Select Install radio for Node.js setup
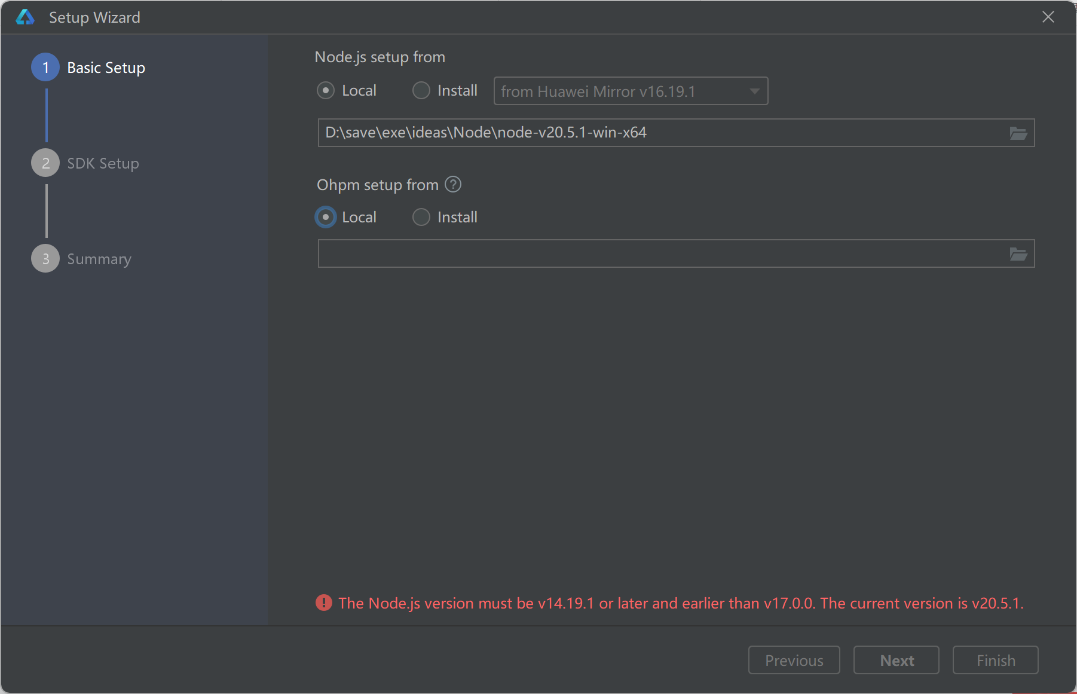The image size is (1077, 694). pyautogui.click(x=421, y=91)
